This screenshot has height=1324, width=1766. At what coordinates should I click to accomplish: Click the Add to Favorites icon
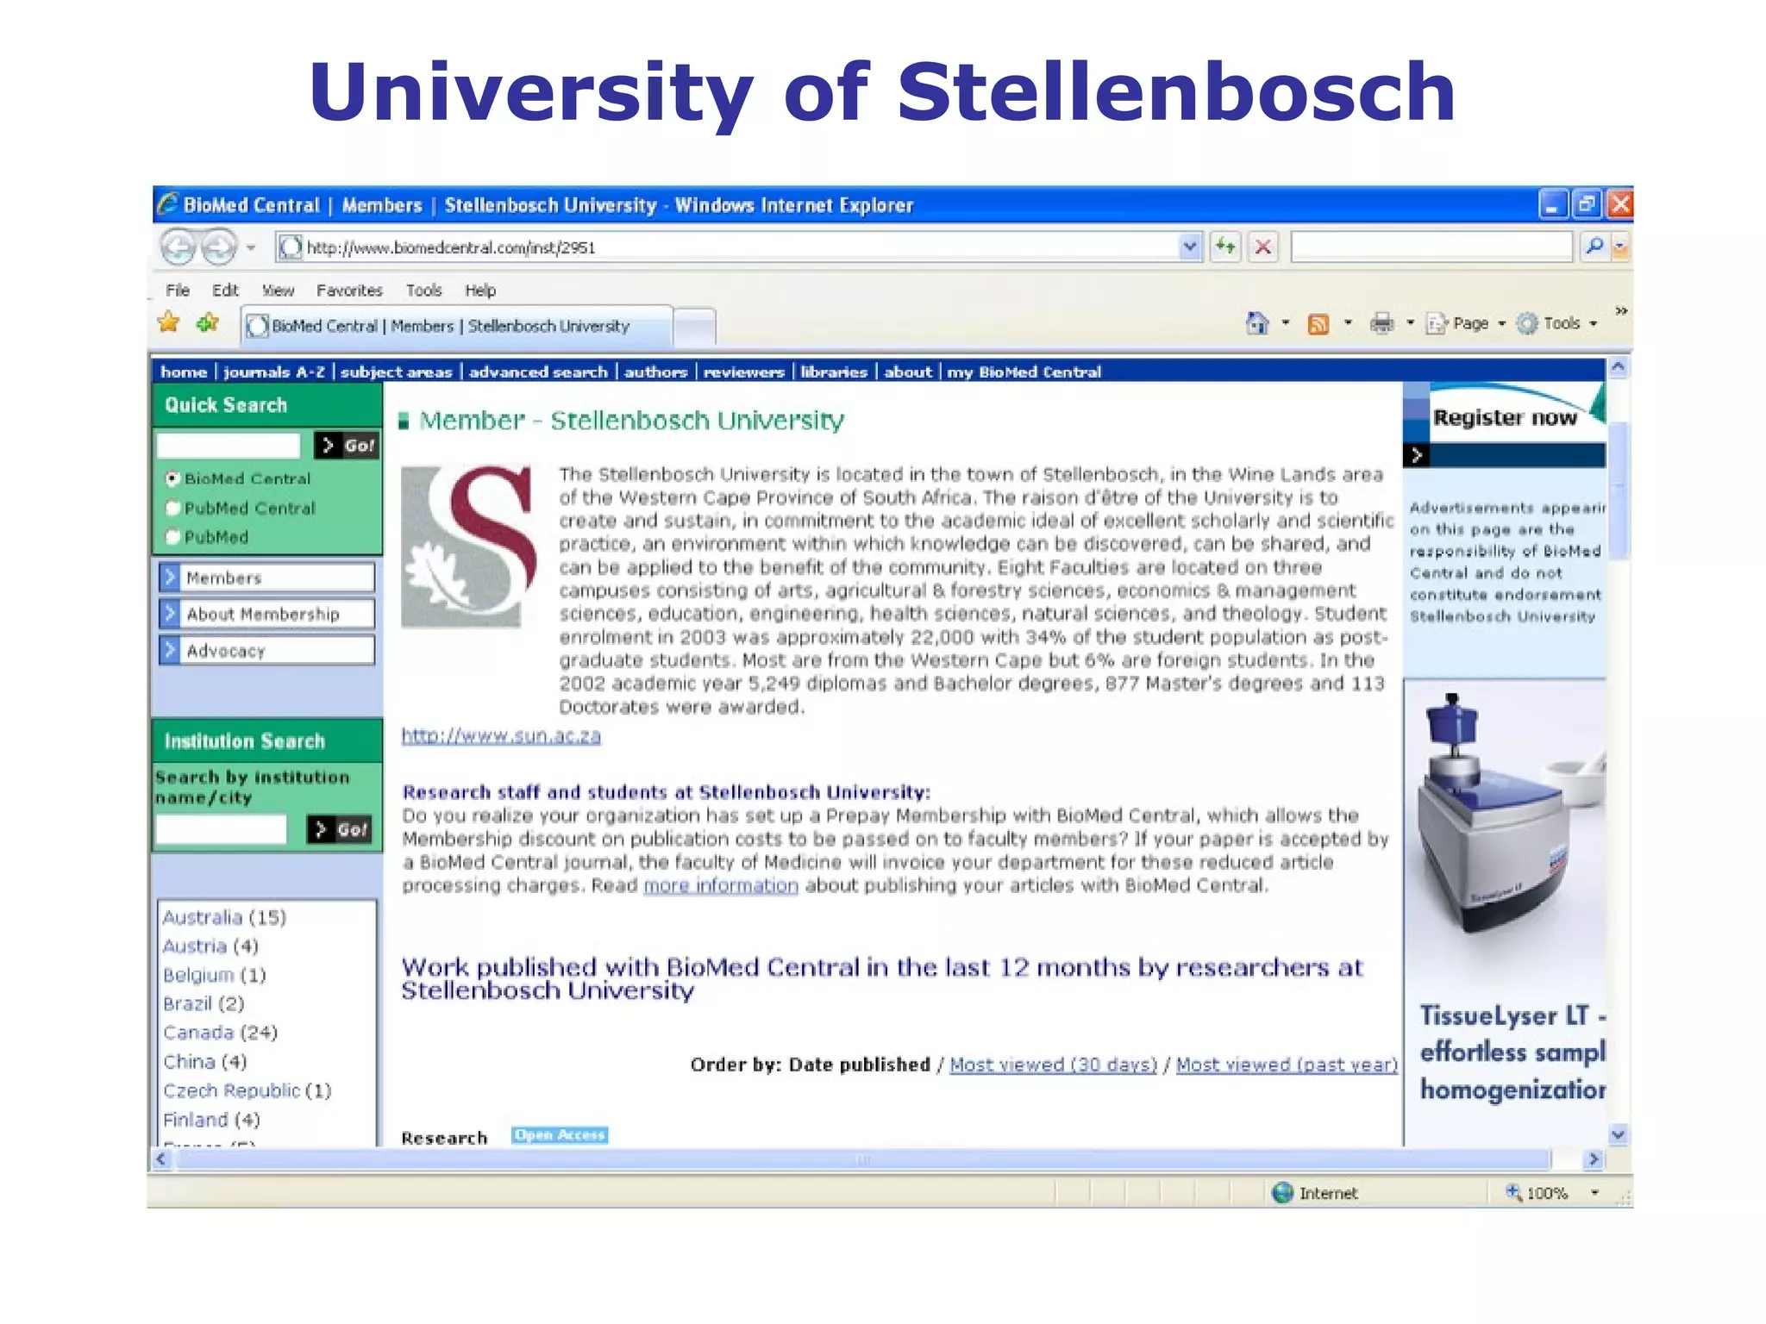pos(208,323)
